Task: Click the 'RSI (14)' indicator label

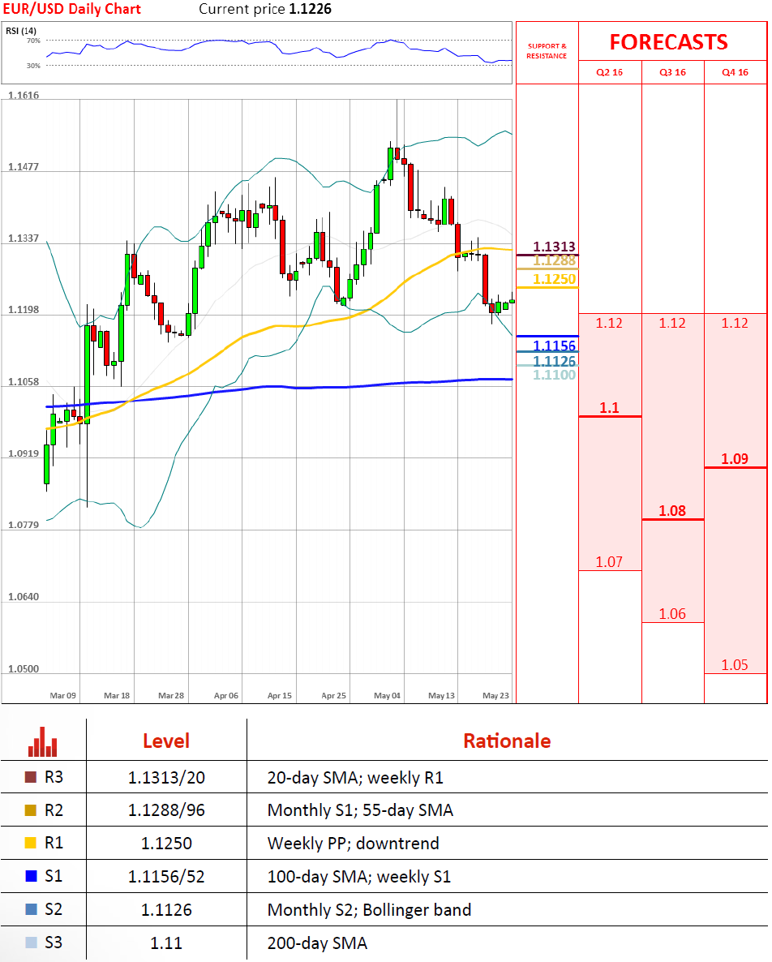Action: click(x=21, y=31)
